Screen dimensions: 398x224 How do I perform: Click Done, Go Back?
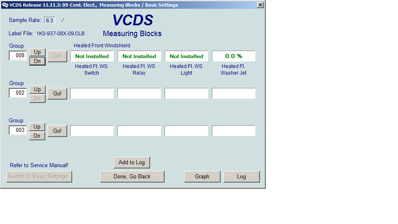click(x=132, y=177)
